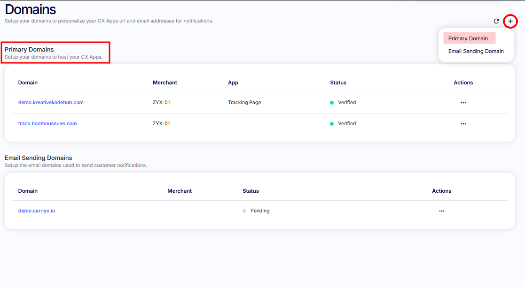Click the Verified status text for demo.kreativekodehub.com
Viewport: 525px width, 287px height.
point(347,102)
